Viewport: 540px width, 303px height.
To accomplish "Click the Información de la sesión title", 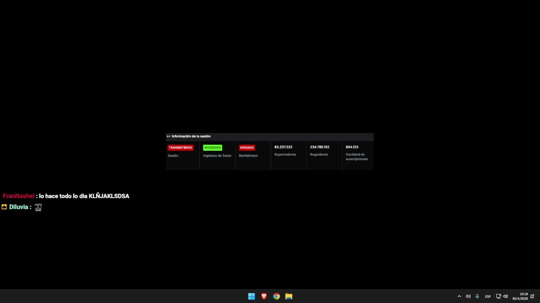I will point(191,136).
